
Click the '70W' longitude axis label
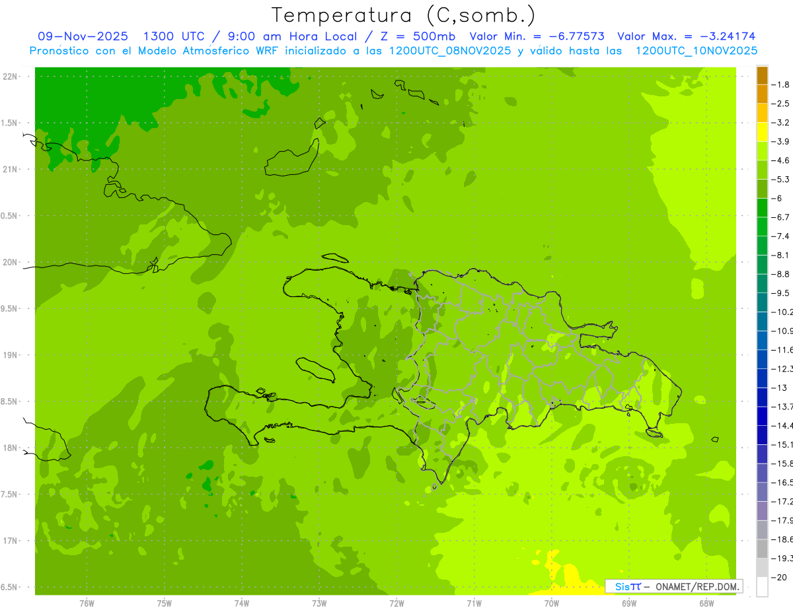[x=551, y=603]
